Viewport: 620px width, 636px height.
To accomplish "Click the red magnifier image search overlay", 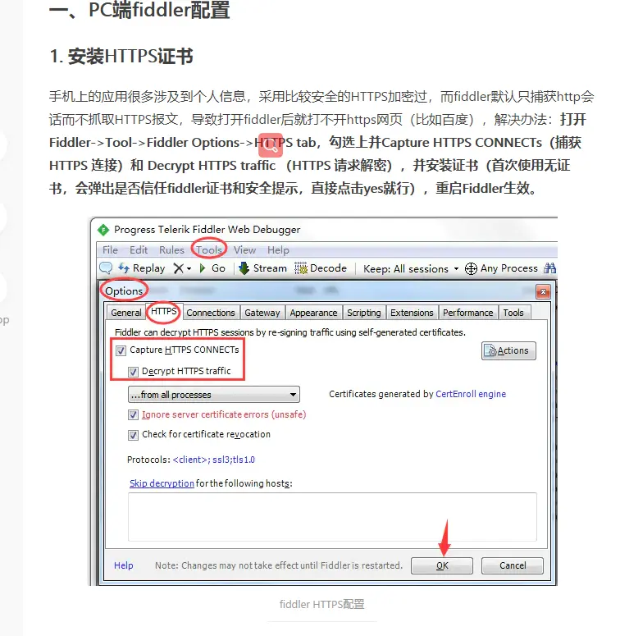I will (x=271, y=144).
